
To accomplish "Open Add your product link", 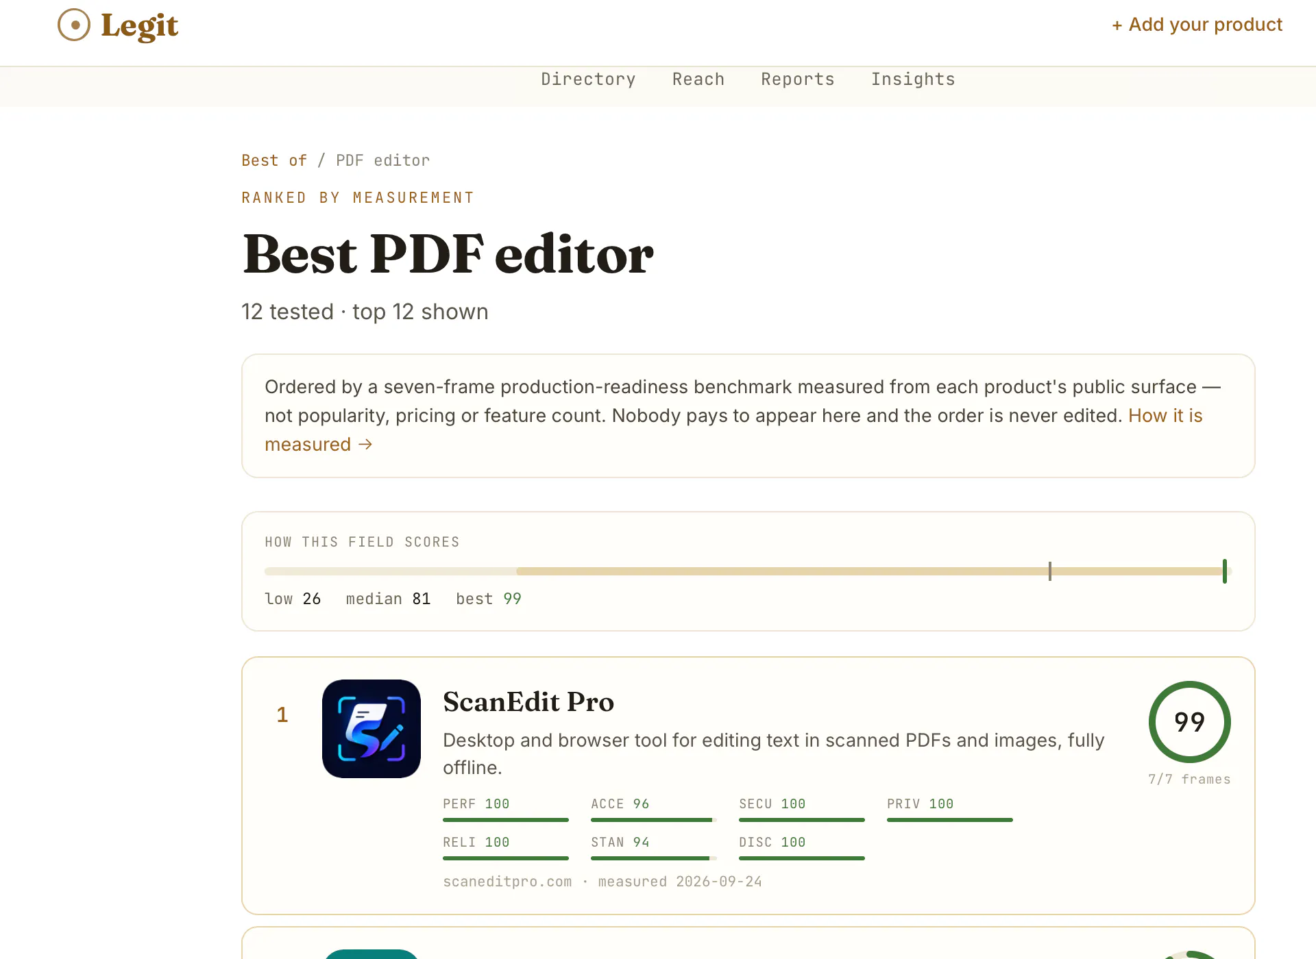I will coord(1197,25).
